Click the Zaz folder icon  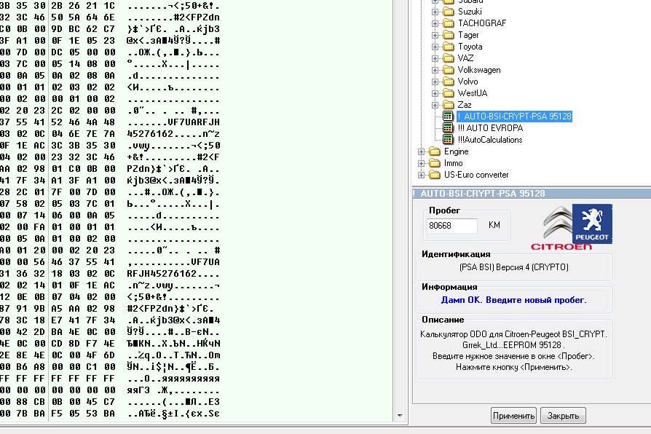pos(449,105)
